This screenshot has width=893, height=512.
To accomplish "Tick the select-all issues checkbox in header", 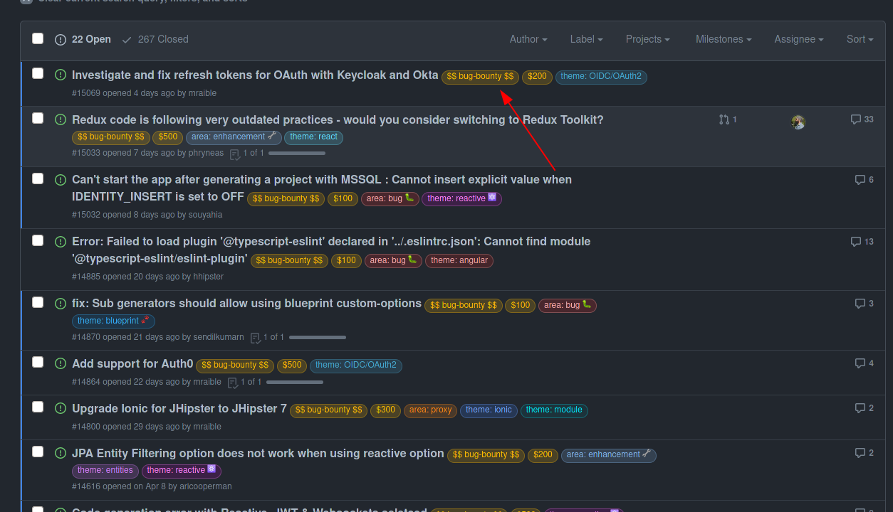I will pos(38,38).
